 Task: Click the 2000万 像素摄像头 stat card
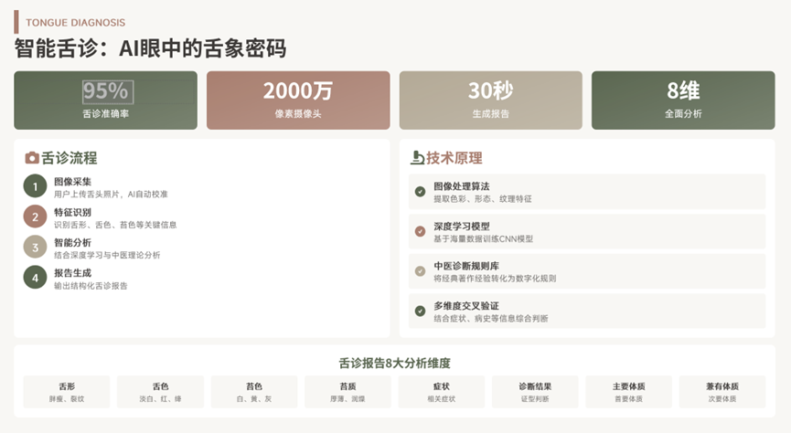[298, 100]
